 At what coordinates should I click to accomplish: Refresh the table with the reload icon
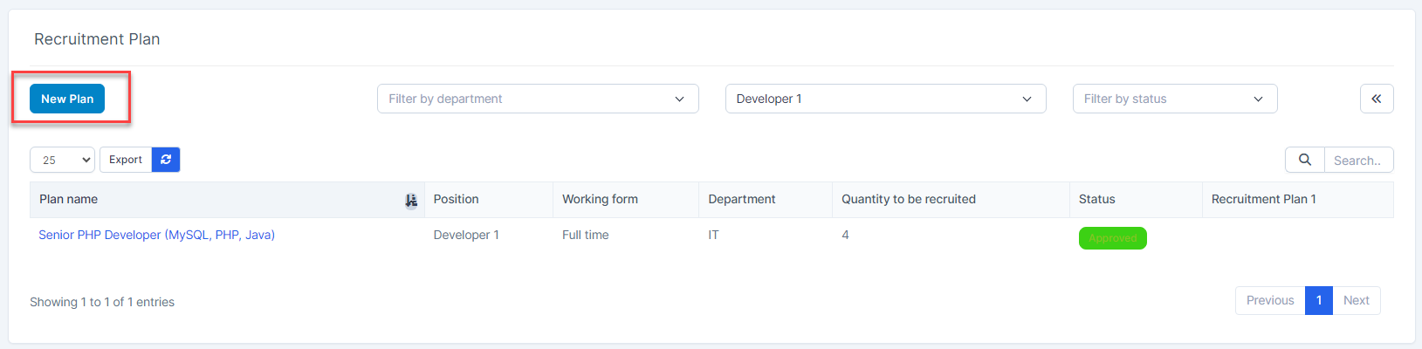click(x=166, y=160)
